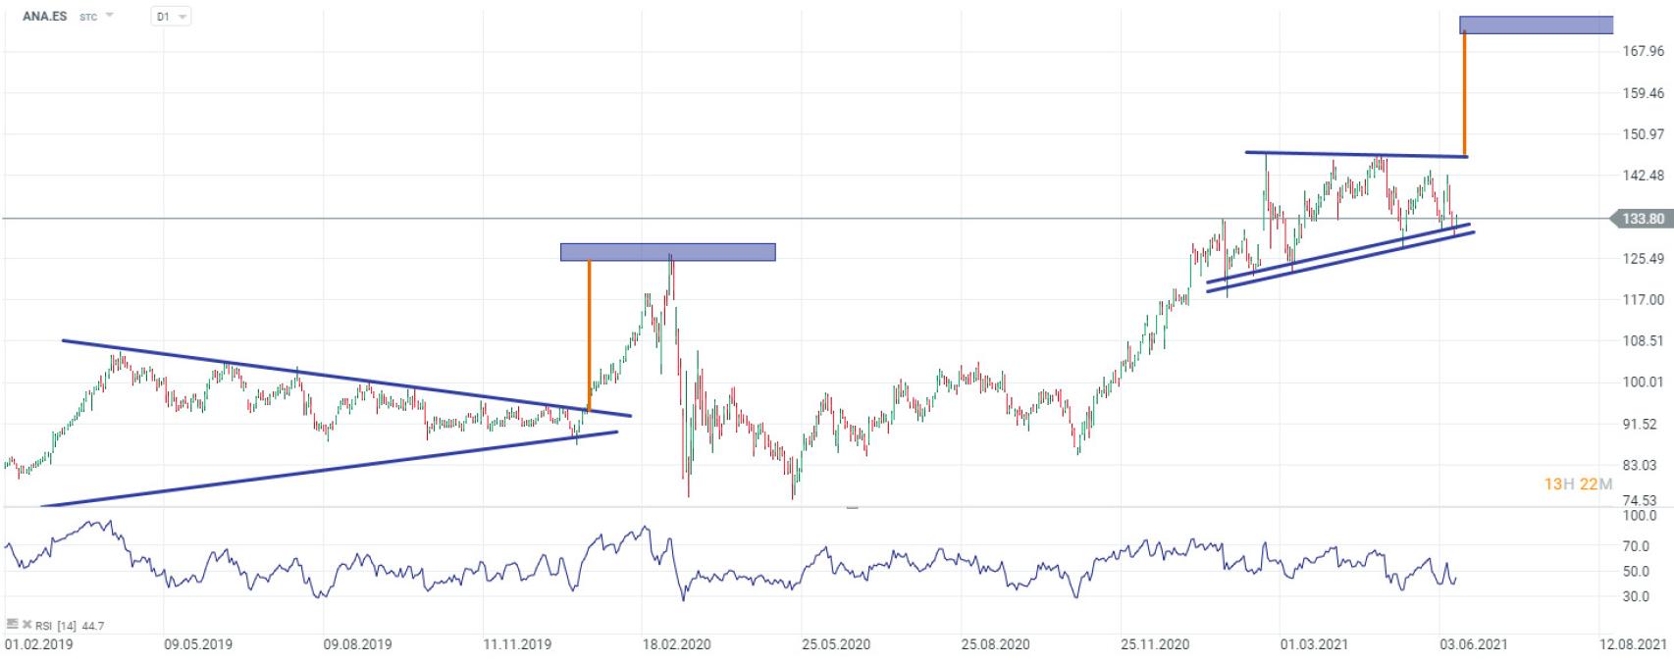The width and height of the screenshot is (1674, 663).
Task: Click the orange vertical line at top right
Action: pos(1464,93)
